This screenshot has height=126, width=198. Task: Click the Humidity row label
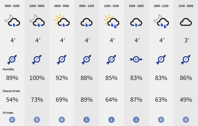pos(8,69)
